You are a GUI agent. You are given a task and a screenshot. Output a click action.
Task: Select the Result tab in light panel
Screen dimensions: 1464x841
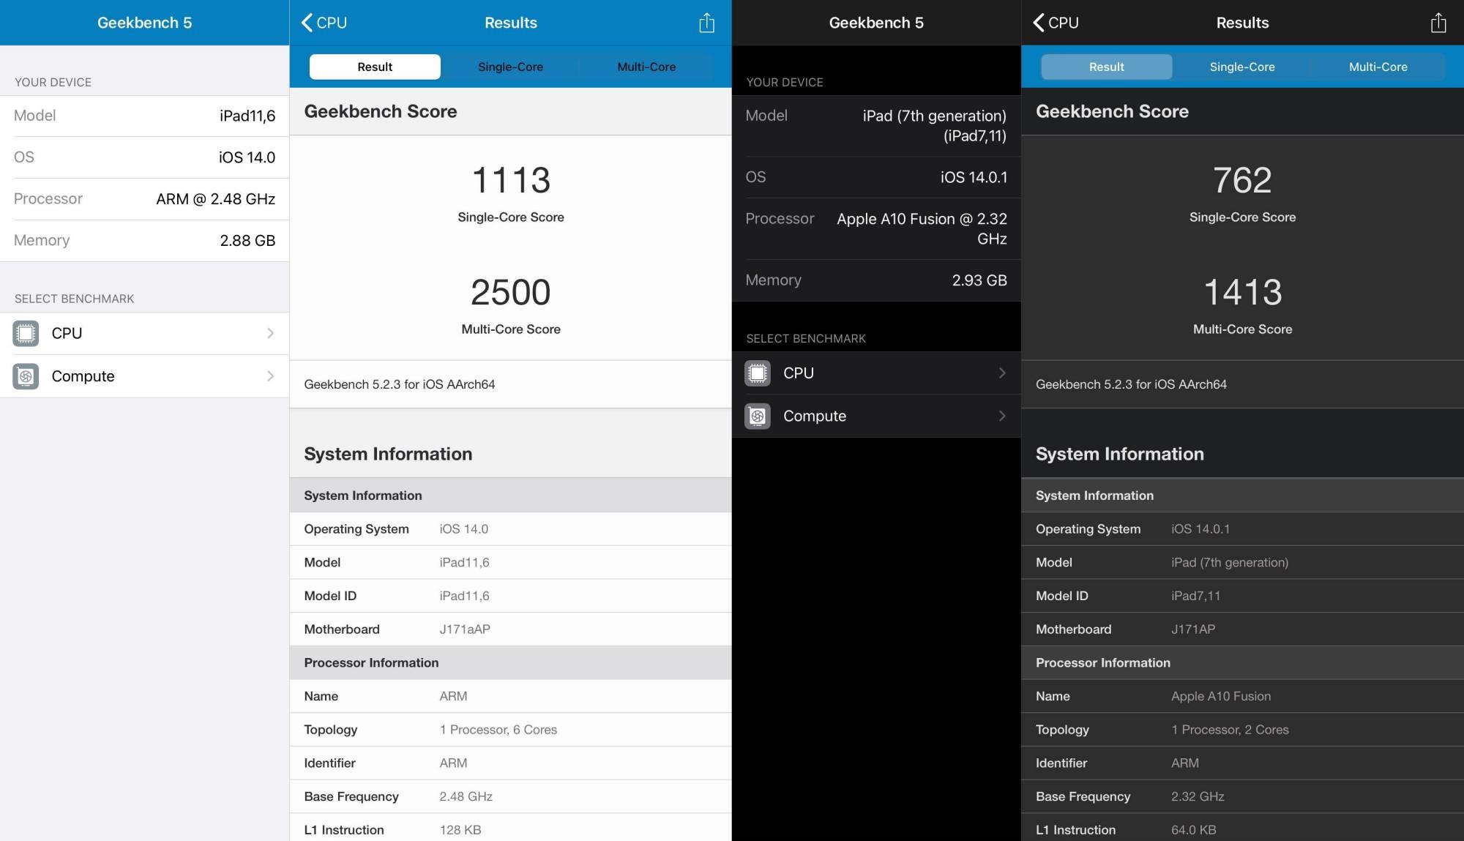coord(373,65)
